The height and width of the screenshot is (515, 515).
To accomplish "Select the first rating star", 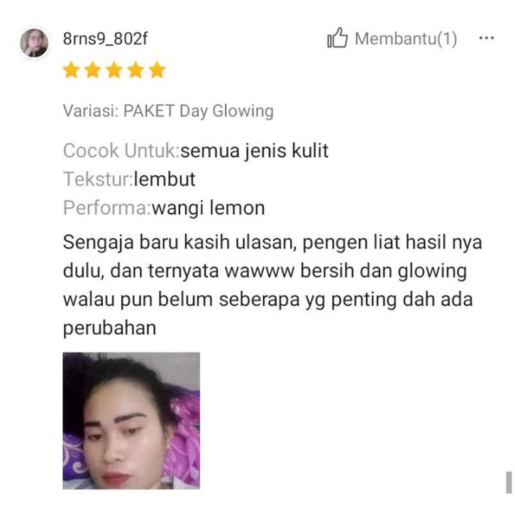I will (71, 70).
